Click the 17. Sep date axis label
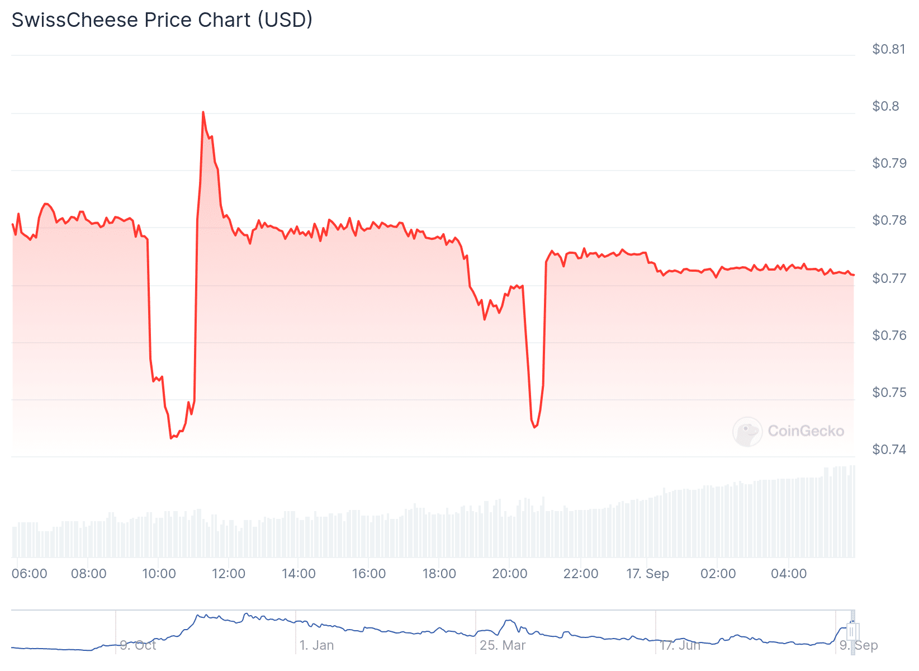The height and width of the screenshot is (671, 919). point(647,574)
